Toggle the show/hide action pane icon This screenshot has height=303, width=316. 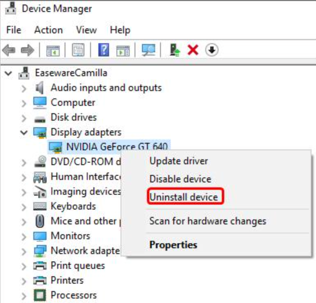pos(123,50)
